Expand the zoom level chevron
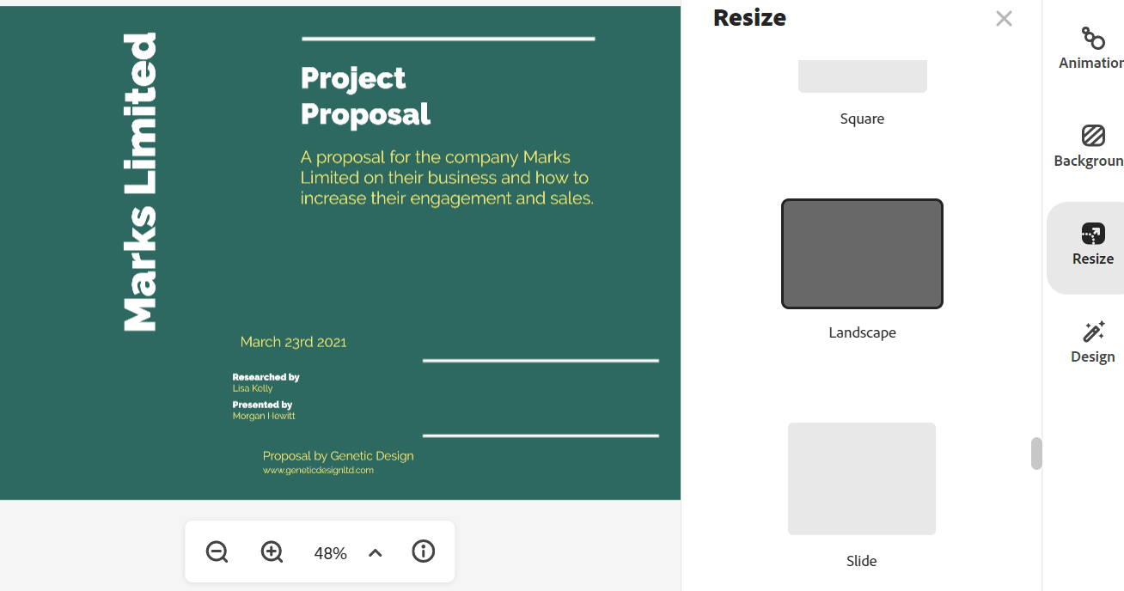Viewport: 1124px width, 591px height. coord(376,553)
